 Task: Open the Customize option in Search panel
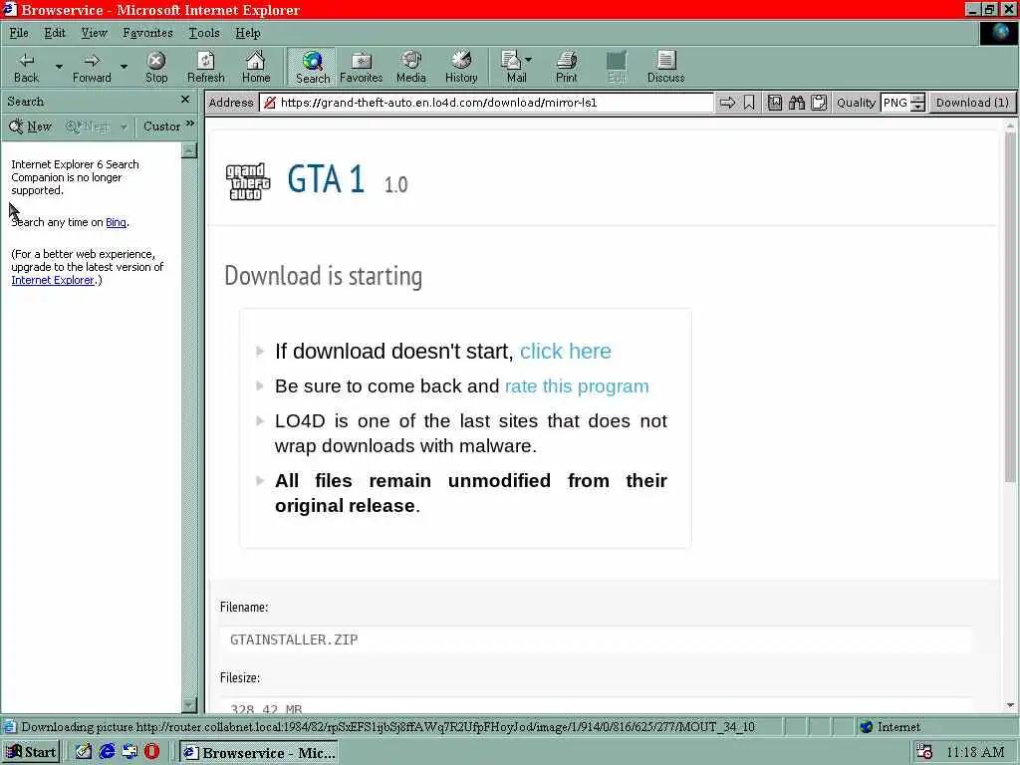coord(161,127)
